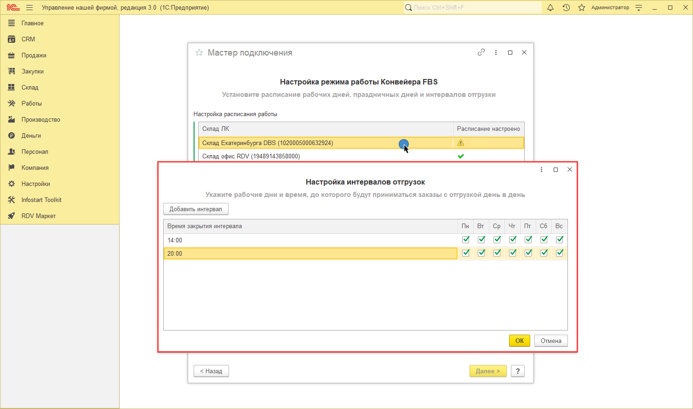The height and width of the screenshot is (409, 693).
Task: Select row Склад Екатеринбурга DBS
Action: coord(361,143)
